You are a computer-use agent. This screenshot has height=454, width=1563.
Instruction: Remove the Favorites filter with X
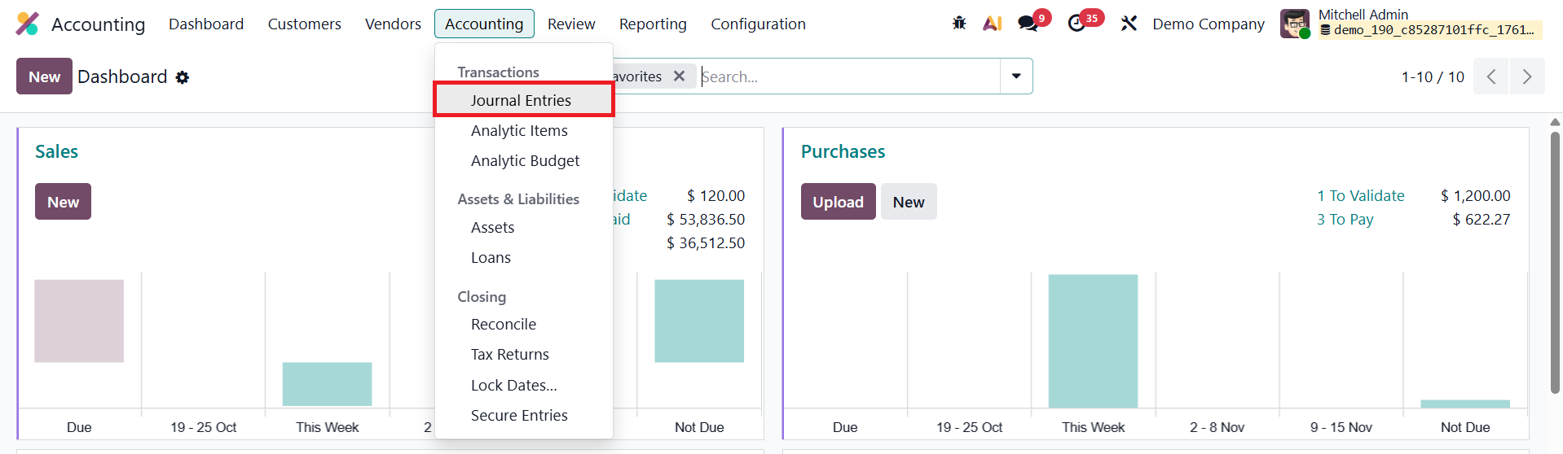click(x=679, y=76)
